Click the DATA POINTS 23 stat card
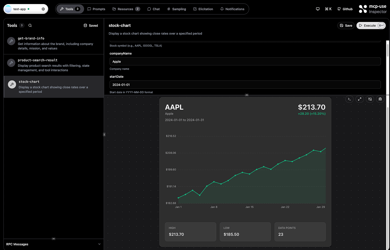This screenshot has width=390, height=250. click(300, 232)
